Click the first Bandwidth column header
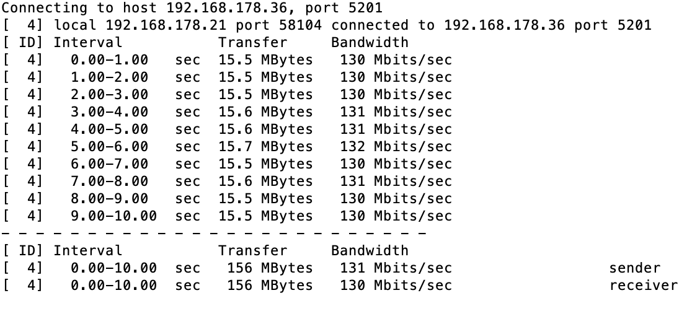692x311 pixels. (370, 43)
